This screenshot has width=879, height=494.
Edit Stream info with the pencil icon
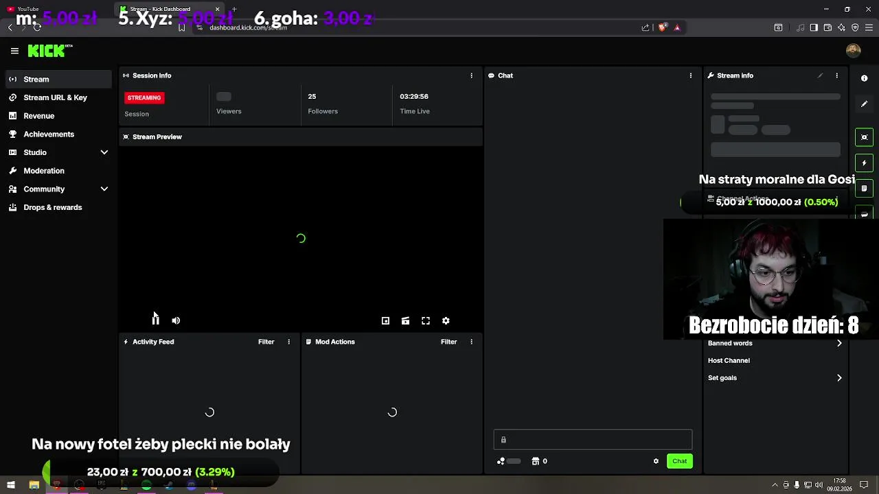pyautogui.click(x=820, y=75)
